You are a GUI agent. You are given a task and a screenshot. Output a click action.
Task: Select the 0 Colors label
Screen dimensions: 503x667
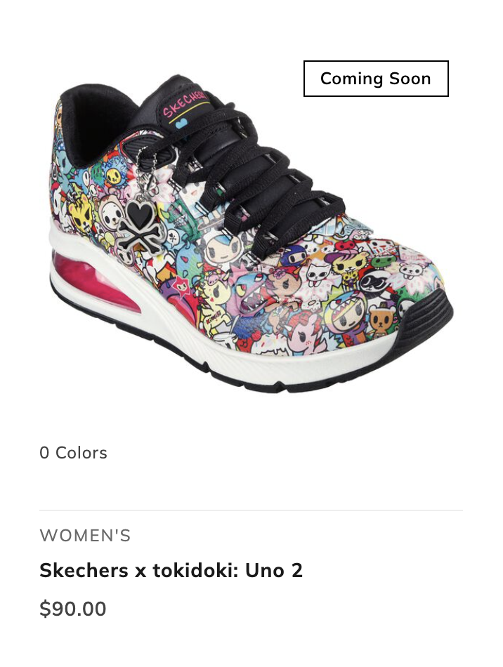click(x=73, y=453)
